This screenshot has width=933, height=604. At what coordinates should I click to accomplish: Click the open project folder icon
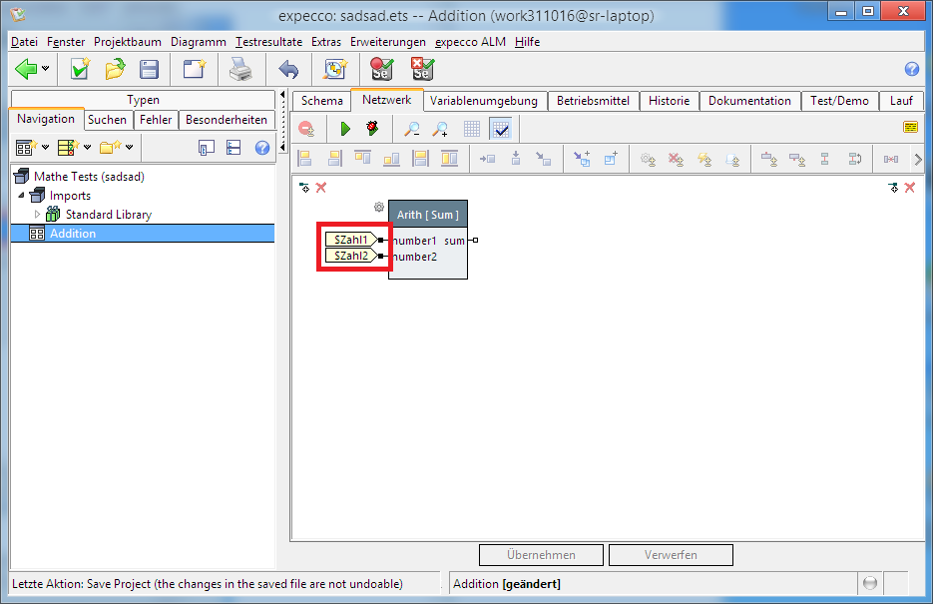[115, 69]
